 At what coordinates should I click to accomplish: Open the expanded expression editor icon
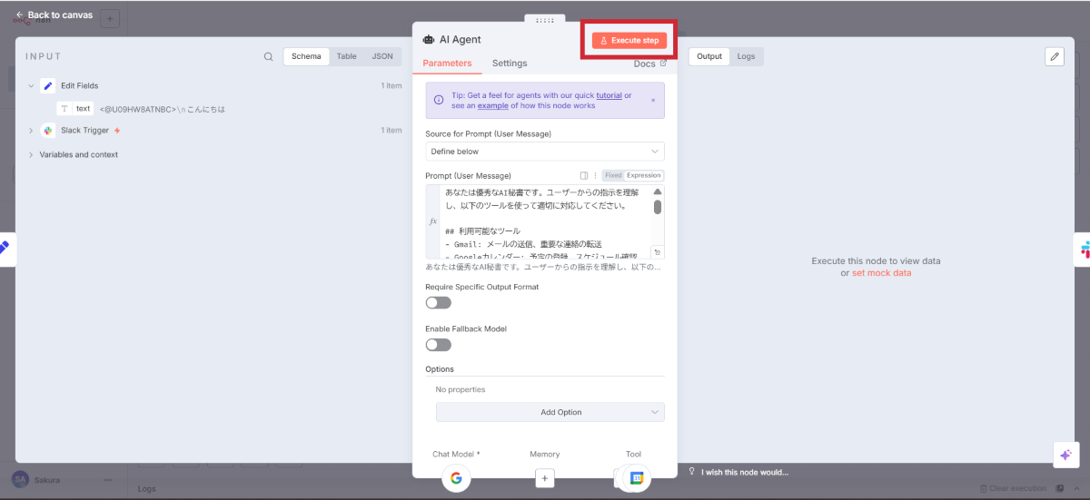(658, 252)
